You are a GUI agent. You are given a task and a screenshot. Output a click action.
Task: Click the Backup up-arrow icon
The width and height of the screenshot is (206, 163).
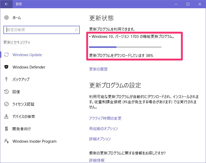6,79
